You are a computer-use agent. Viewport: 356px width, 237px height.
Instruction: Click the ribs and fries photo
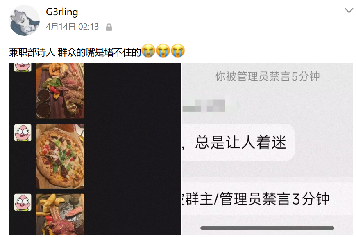tap(60, 214)
